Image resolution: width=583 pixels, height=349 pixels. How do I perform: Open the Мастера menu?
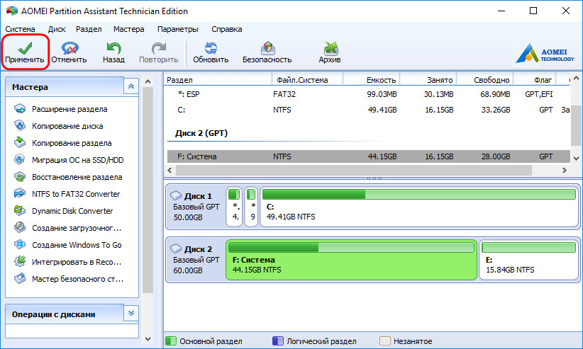point(129,29)
